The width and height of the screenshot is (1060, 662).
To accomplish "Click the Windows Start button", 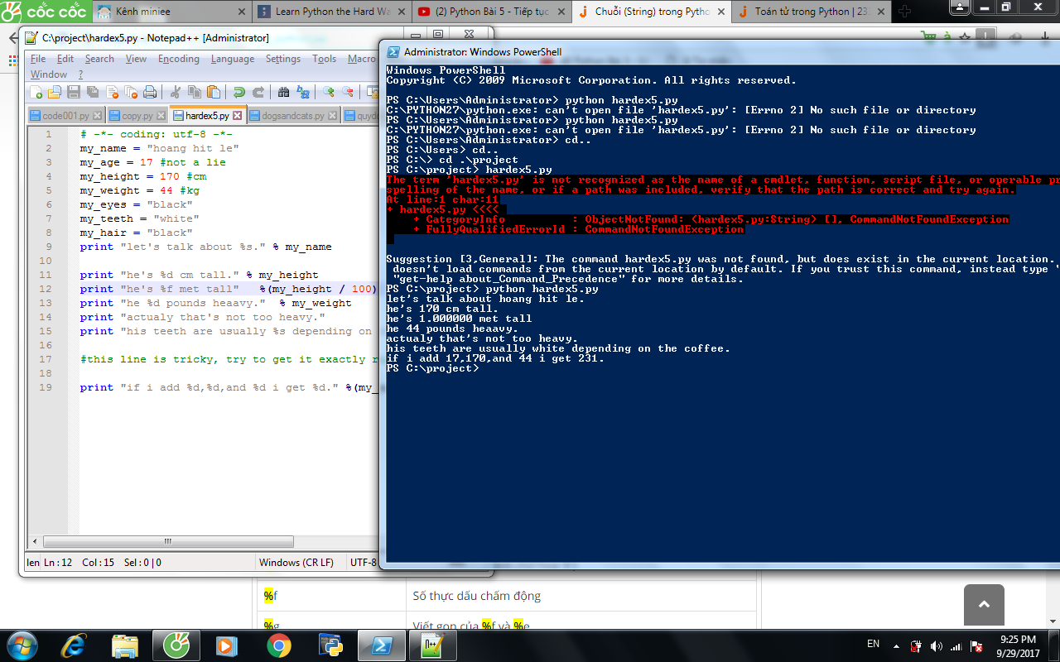I will point(21,645).
